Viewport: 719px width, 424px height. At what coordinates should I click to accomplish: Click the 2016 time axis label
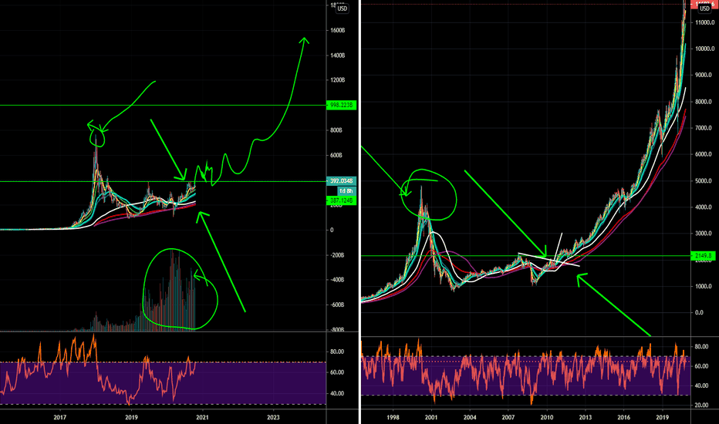pyautogui.click(x=623, y=417)
